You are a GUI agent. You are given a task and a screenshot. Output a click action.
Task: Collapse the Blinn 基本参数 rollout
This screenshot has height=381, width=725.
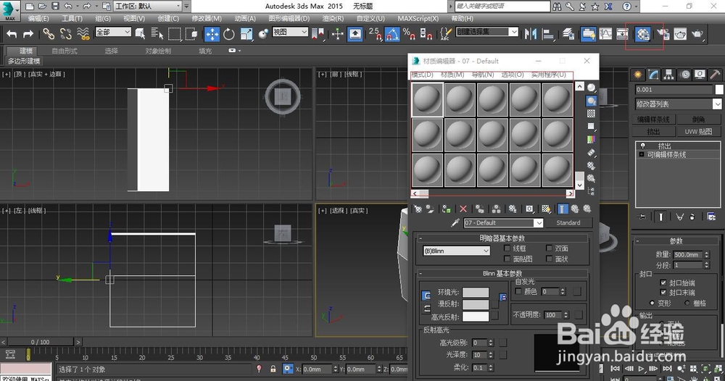(x=502, y=273)
